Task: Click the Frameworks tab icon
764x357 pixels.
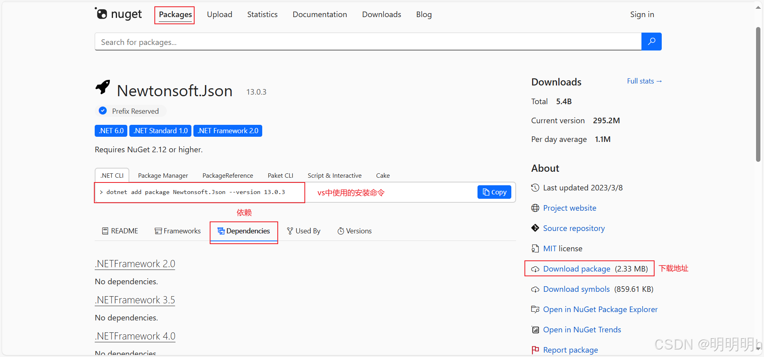Action: pyautogui.click(x=158, y=231)
